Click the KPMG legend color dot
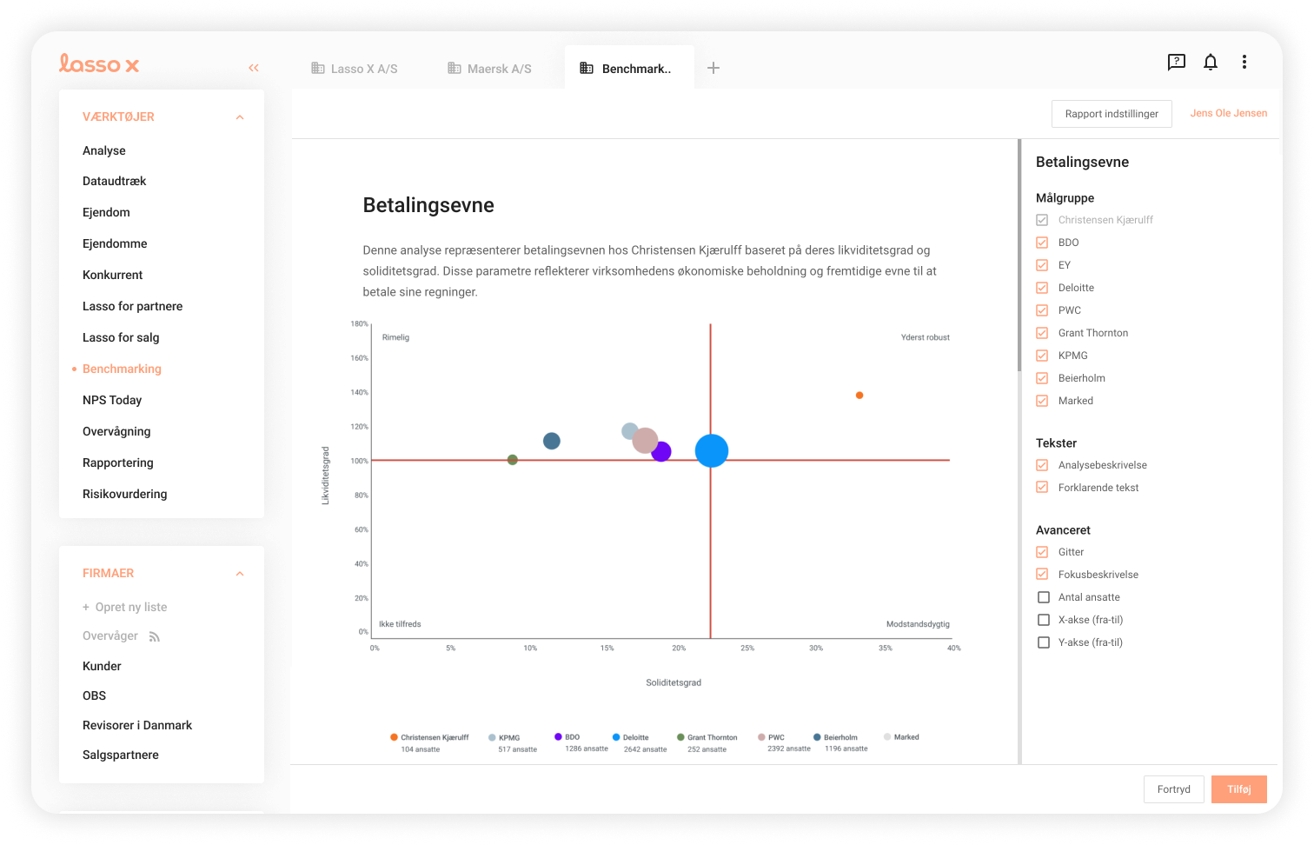The image size is (1314, 845). pos(492,737)
